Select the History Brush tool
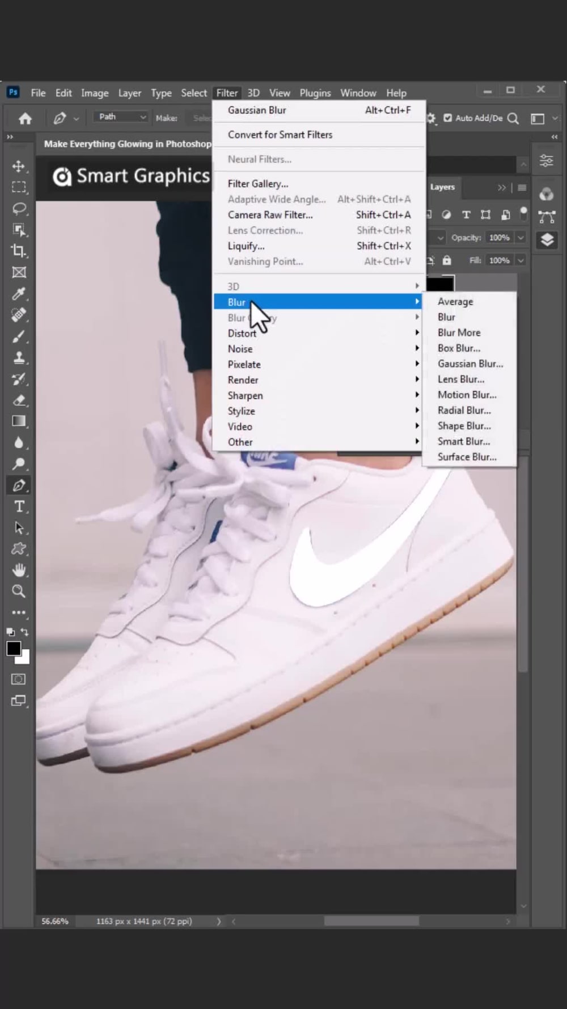Image resolution: width=567 pixels, height=1009 pixels. tap(19, 379)
